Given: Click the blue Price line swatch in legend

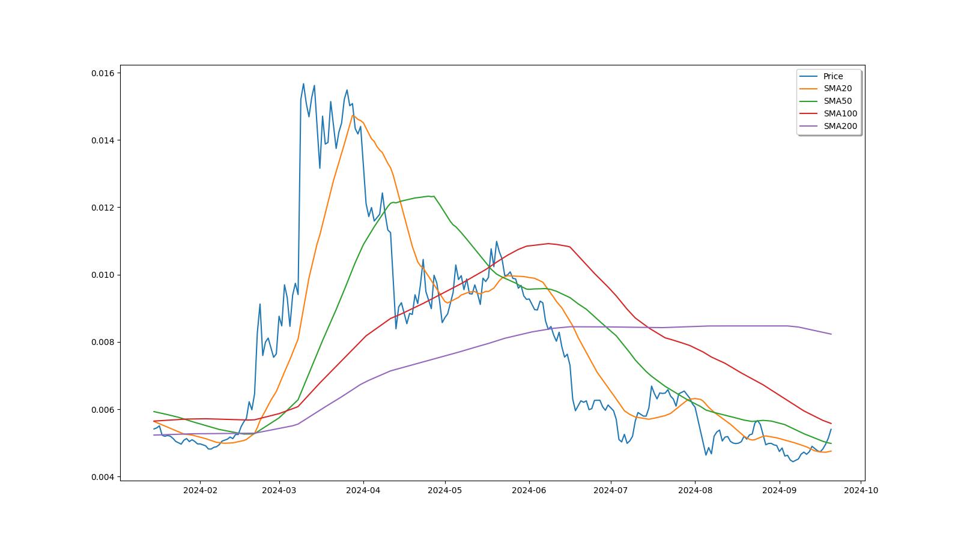Looking at the screenshot, I should point(809,76).
